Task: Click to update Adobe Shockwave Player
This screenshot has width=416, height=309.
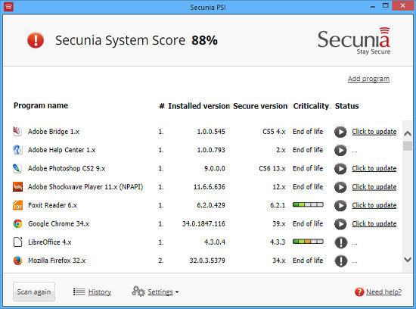Action: tap(374, 187)
